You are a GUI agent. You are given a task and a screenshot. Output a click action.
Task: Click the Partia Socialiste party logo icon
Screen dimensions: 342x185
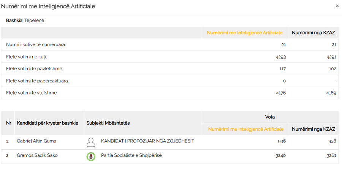[91, 156]
